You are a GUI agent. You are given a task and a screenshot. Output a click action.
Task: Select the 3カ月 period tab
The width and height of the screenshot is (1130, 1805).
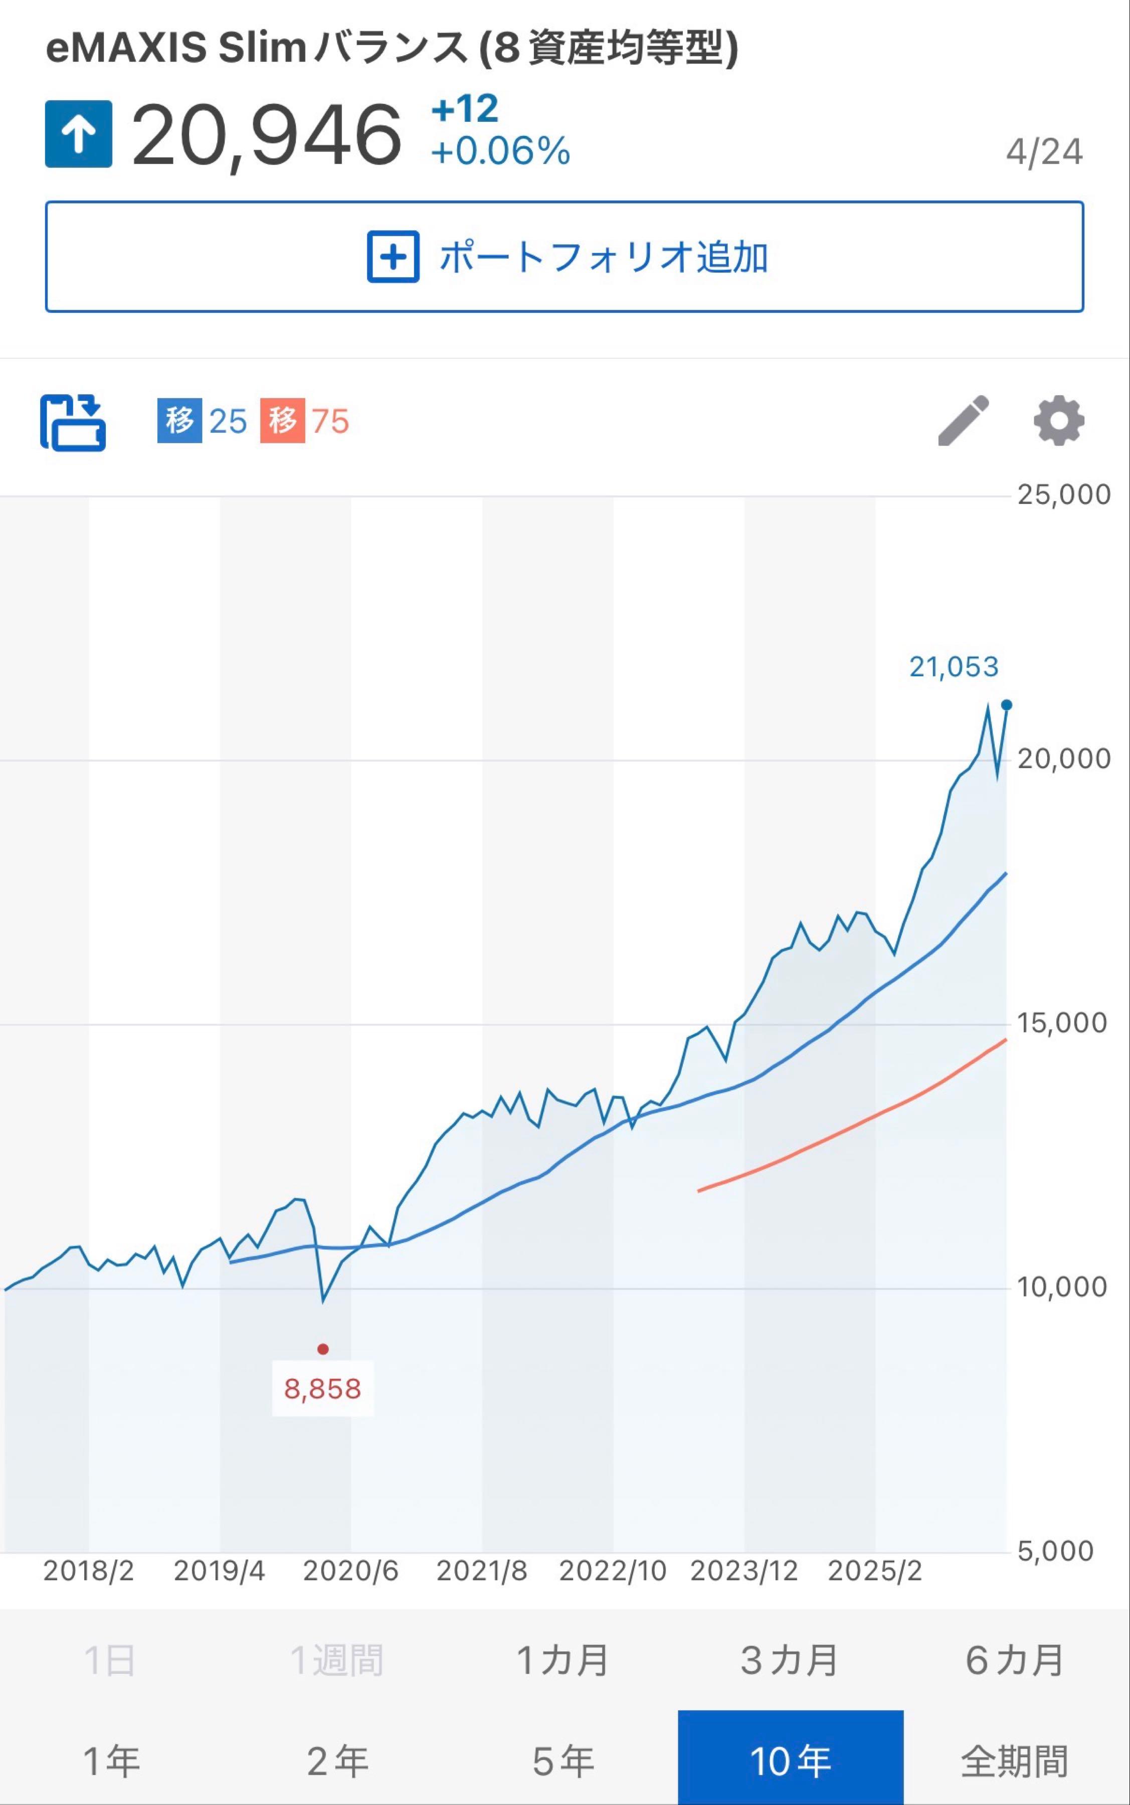[790, 1660]
